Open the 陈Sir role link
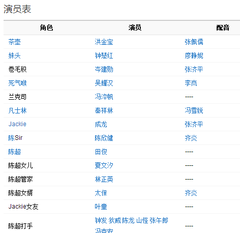Image resolution: width=240 pixels, height=233 pixels. point(15,138)
